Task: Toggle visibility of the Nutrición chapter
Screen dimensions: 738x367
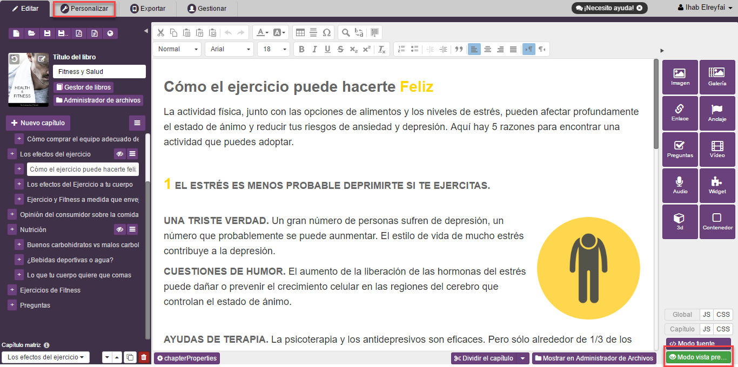Action: point(119,230)
